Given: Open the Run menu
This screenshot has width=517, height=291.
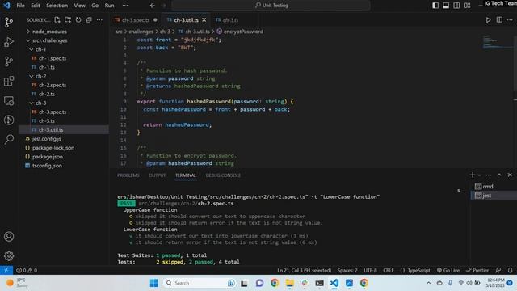Looking at the screenshot, I should (x=109, y=6).
